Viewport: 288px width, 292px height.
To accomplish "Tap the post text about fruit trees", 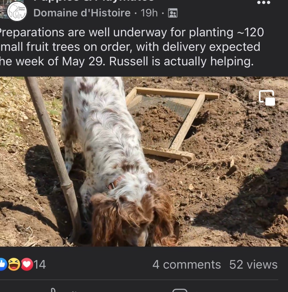I will (x=129, y=47).
